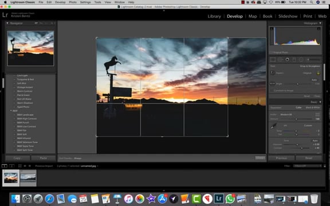This screenshot has width=330, height=206.
Task: Open the Tool Overlay Always dropdown
Action: click(x=78, y=159)
